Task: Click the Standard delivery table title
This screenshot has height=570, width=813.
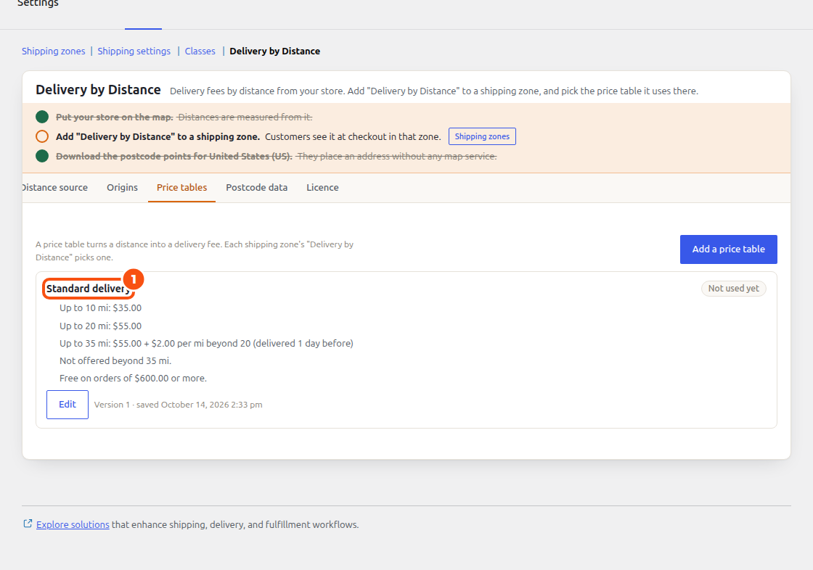Action: click(88, 289)
